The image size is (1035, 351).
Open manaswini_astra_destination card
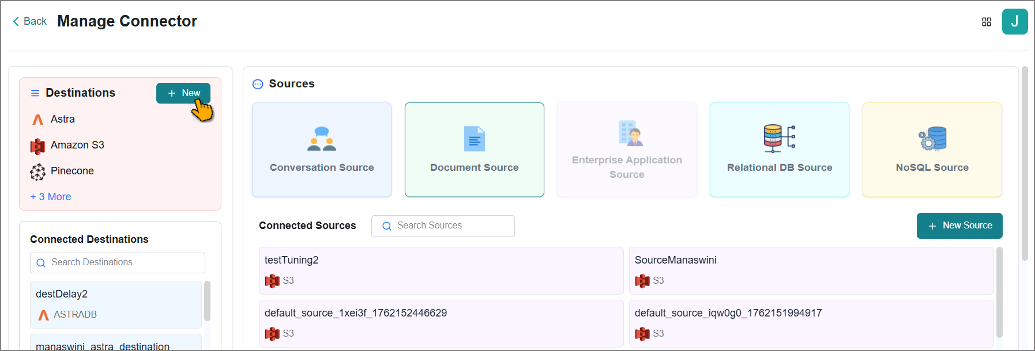[116, 342]
